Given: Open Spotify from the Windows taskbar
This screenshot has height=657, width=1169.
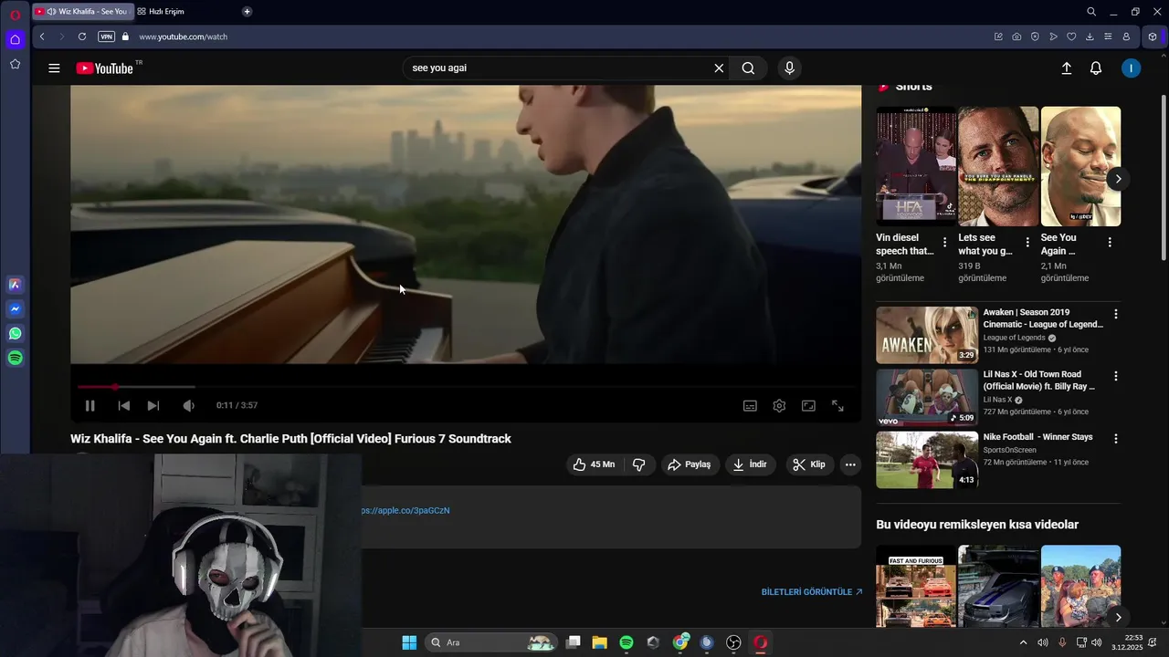Looking at the screenshot, I should [627, 642].
